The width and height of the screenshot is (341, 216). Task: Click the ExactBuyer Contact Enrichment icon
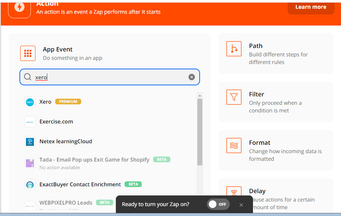(30, 185)
